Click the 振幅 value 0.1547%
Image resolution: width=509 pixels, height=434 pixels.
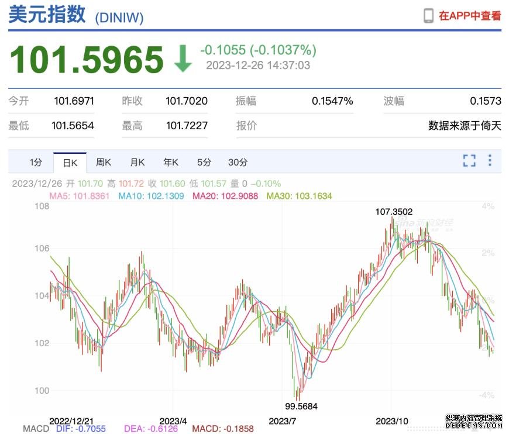(332, 101)
